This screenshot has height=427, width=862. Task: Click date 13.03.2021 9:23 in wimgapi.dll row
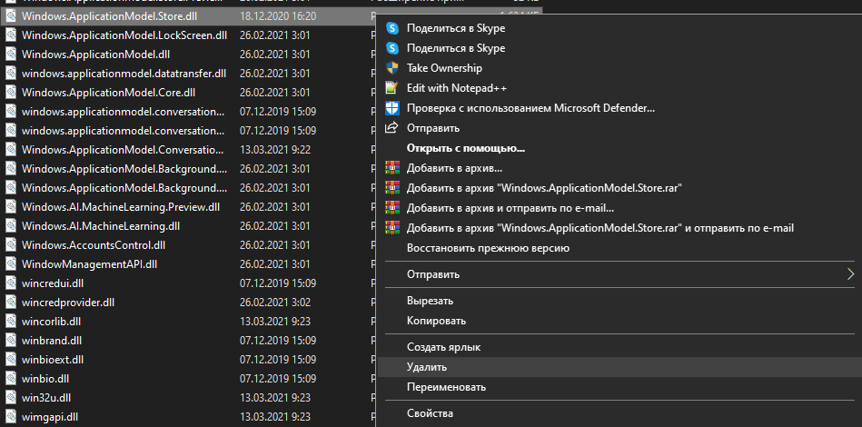tap(275, 417)
